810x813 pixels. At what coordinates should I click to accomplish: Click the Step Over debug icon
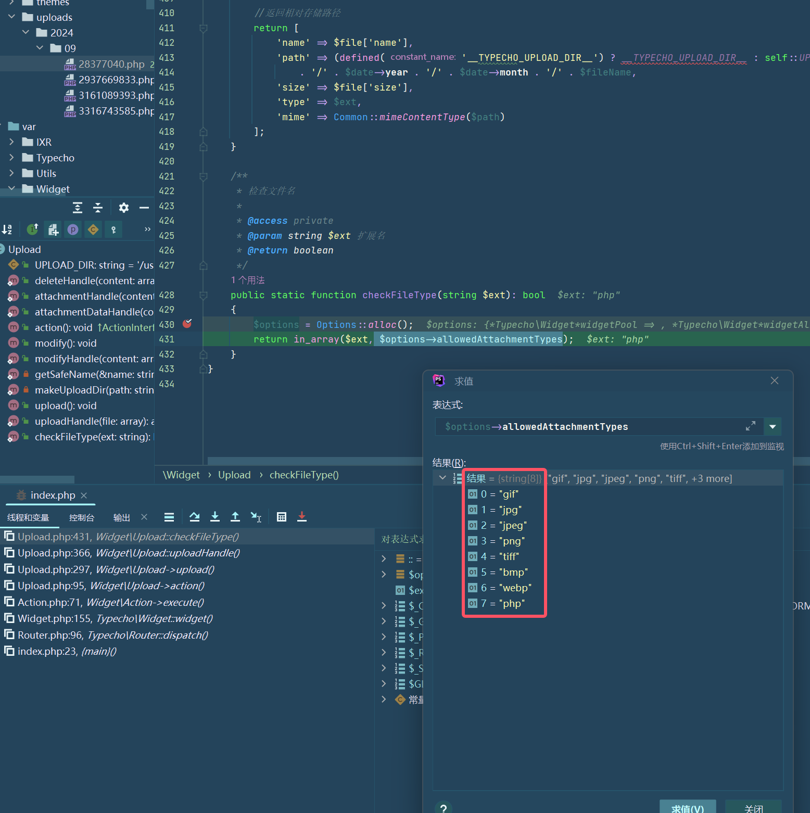coord(194,517)
